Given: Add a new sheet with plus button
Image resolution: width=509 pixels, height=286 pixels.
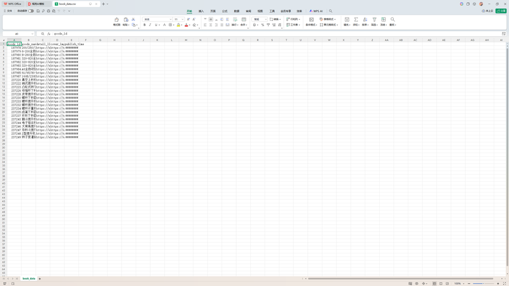Looking at the screenshot, I should 40,278.
